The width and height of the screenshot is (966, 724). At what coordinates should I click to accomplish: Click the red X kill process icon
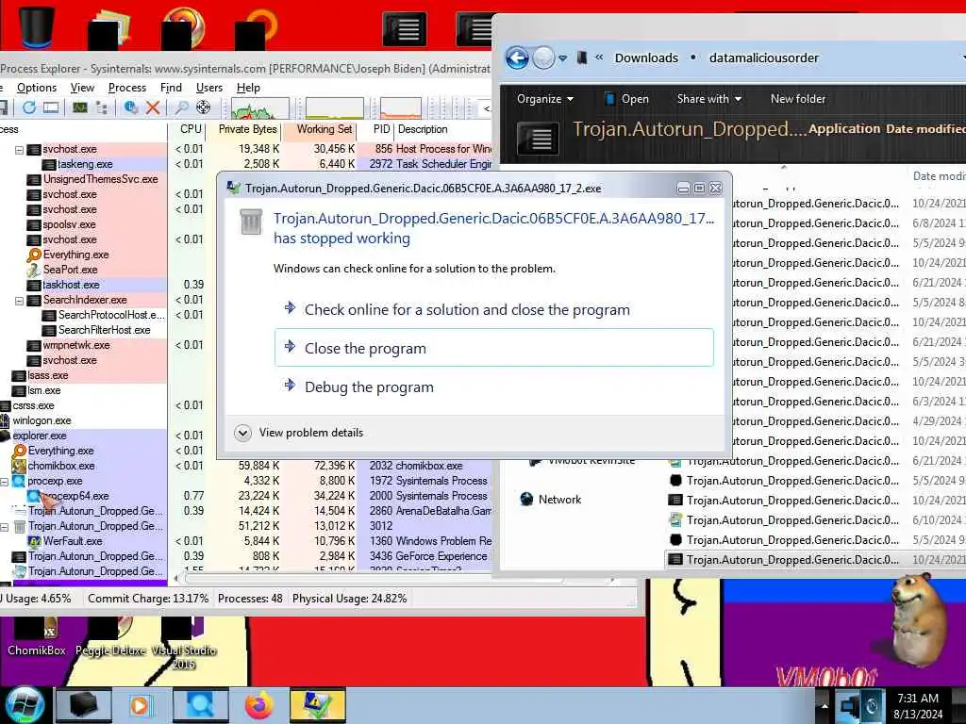pos(154,107)
